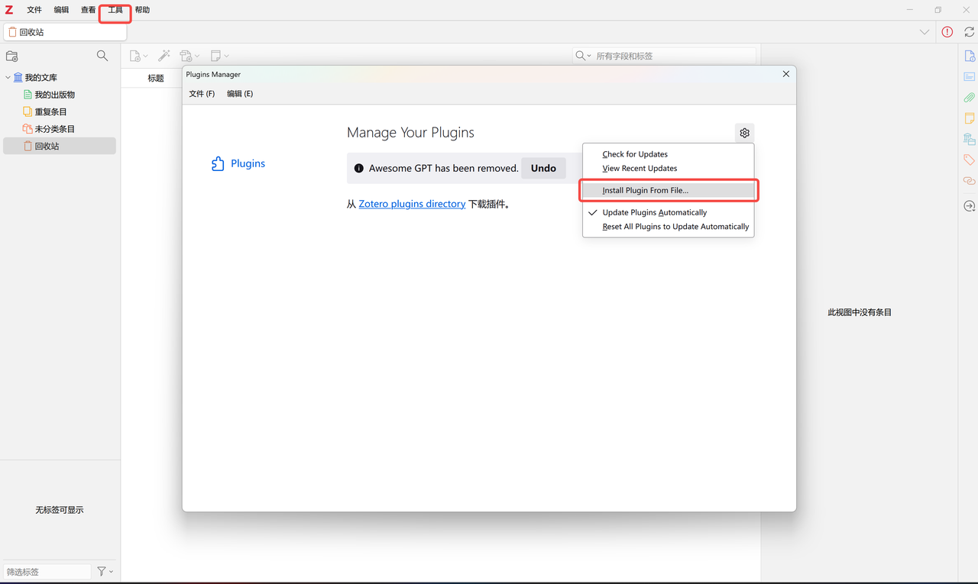
Task: Open the 文件 menu in Zotero menu bar
Action: coord(34,10)
